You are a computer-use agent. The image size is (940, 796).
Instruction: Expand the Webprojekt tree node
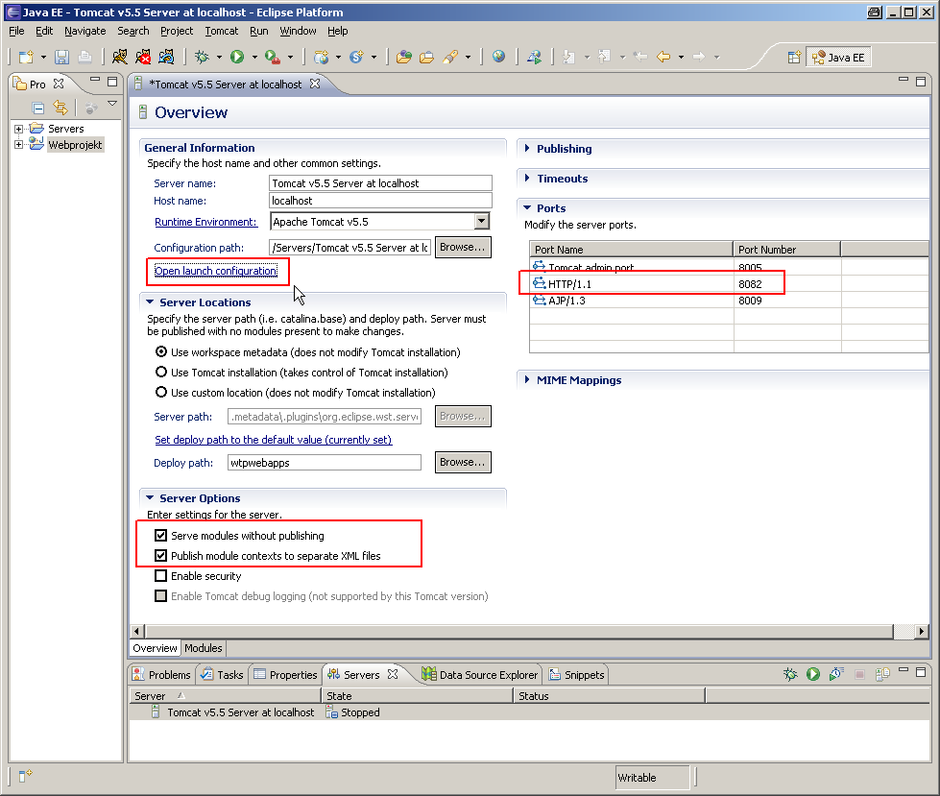pyautogui.click(x=18, y=144)
